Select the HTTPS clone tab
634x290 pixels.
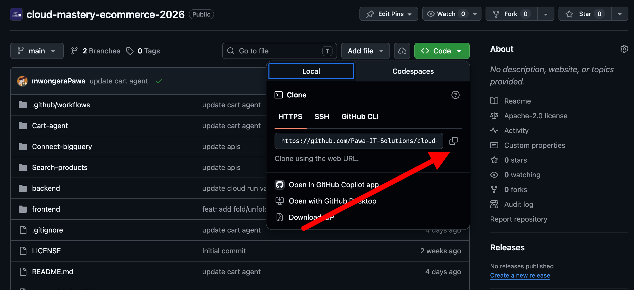tap(290, 117)
